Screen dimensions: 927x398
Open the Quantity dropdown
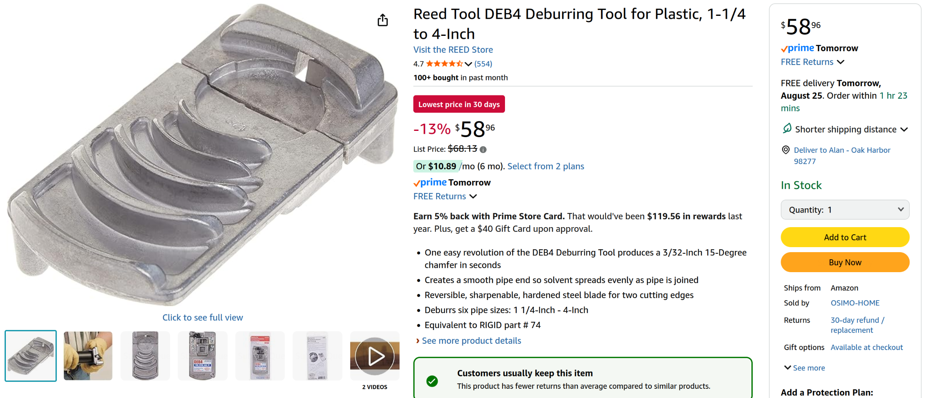point(845,210)
